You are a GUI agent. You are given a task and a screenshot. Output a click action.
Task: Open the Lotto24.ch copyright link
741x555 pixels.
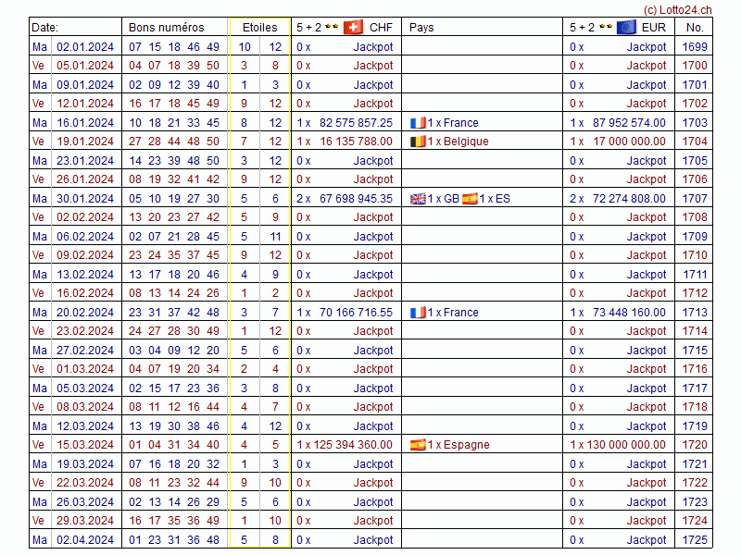677,9
